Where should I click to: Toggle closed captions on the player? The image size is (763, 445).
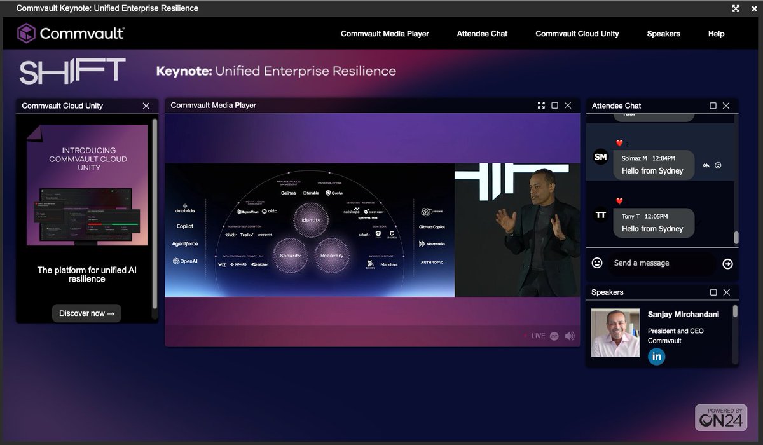tap(554, 336)
